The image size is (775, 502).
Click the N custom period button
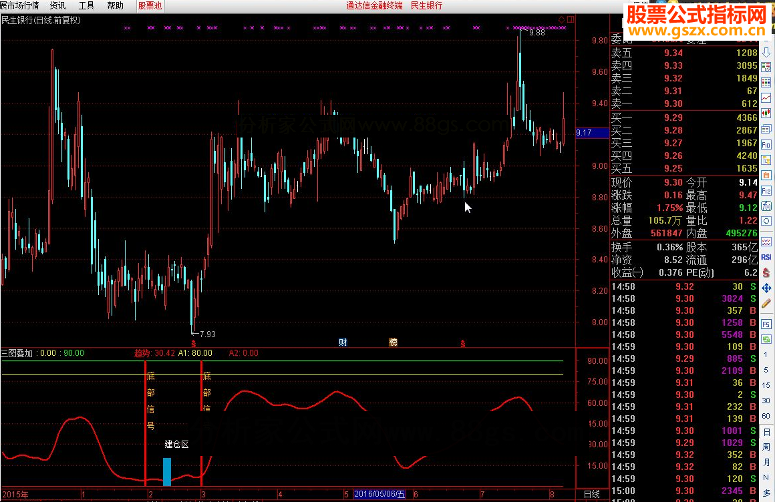[766, 478]
